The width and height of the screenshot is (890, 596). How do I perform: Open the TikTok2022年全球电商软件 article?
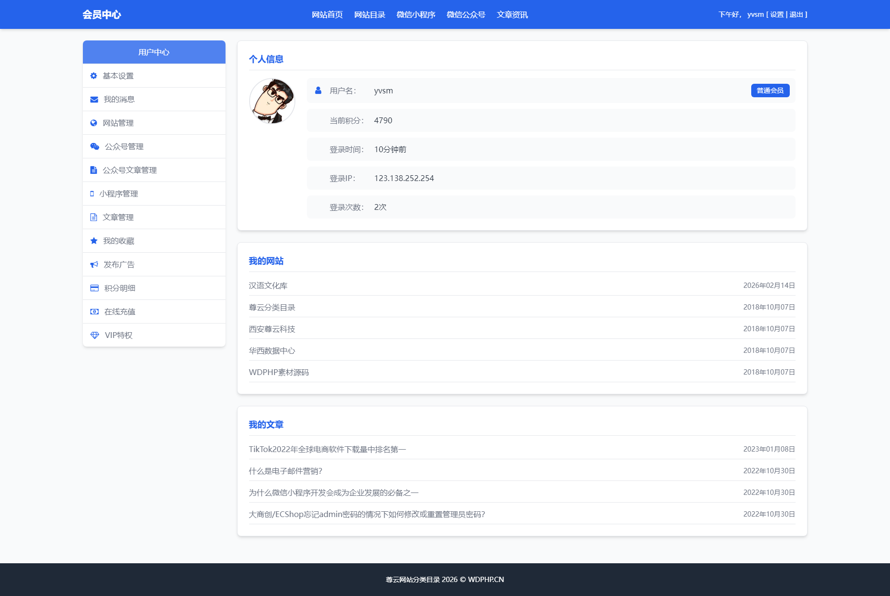[x=327, y=449]
